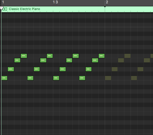Select the second note in the second-highest row
Screen dimensions: 153x135
[43, 60]
